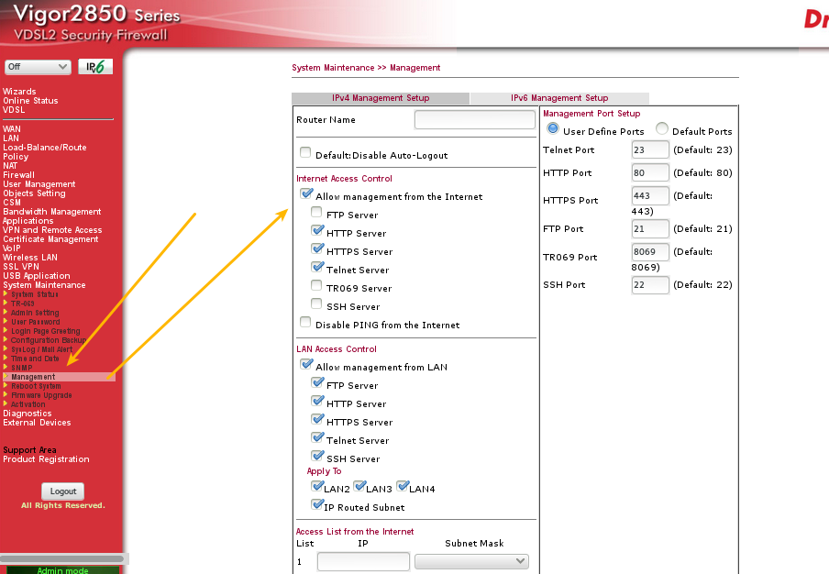Select the IPv4 Management Setup tab
The width and height of the screenshot is (829, 574).
point(380,98)
